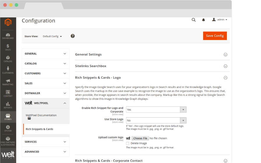Click Choose File to upload logo

click(x=140, y=138)
